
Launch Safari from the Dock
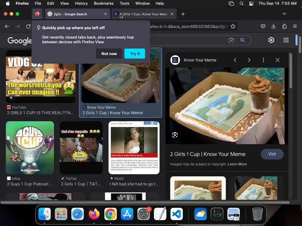tap(78, 214)
